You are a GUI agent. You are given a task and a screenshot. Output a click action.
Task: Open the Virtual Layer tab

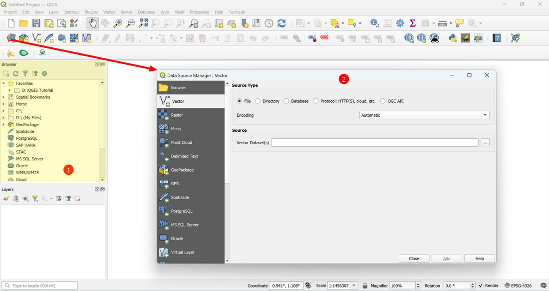(191, 252)
